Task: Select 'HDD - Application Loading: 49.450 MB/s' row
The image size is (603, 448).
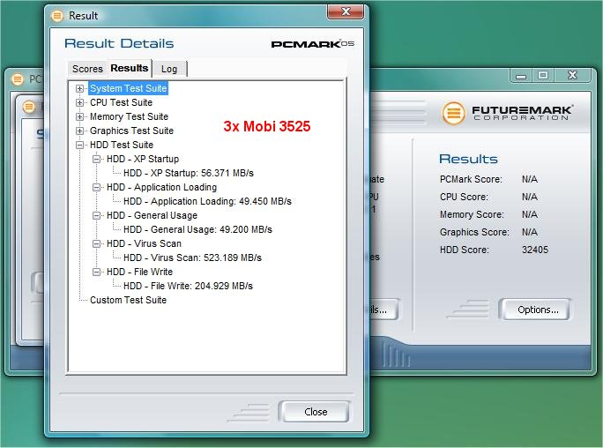Action: pos(207,201)
